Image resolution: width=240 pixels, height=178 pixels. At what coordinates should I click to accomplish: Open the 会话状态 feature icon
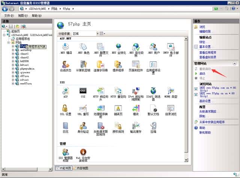click(66, 64)
